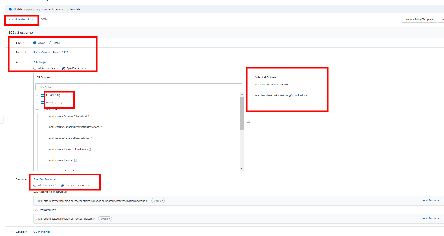This screenshot has width=444, height=236.
Task: Click the 2 Action(s) link
Action: [40, 62]
